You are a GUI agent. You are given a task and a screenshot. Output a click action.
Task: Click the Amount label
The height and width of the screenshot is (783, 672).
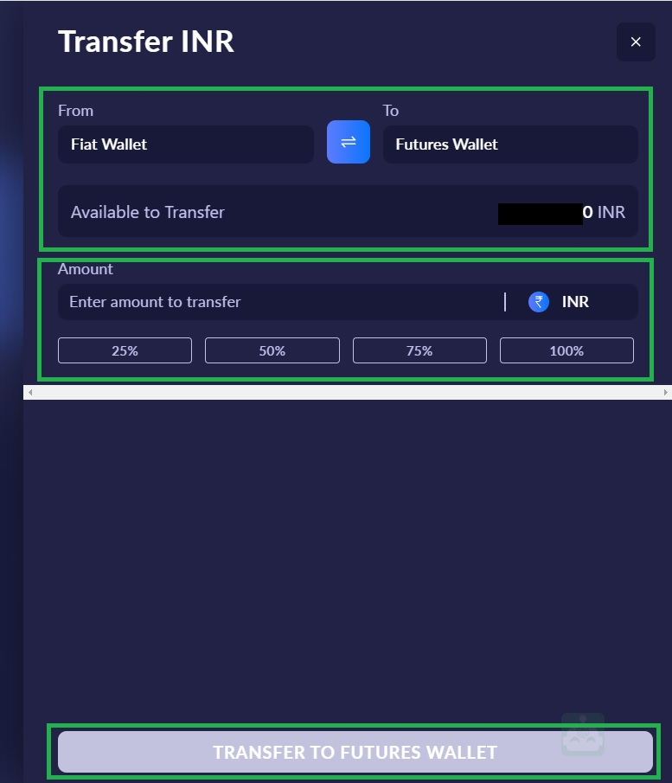[x=86, y=269]
